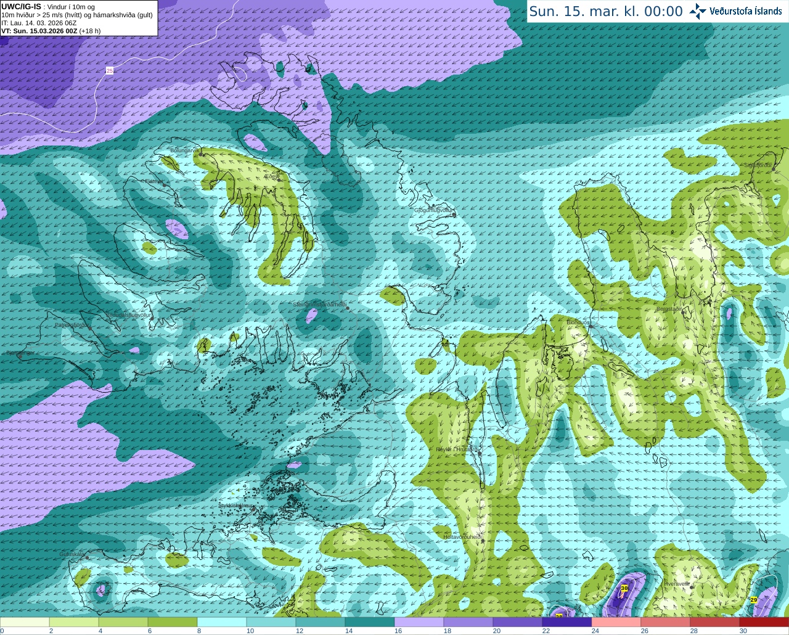Screen dimensions: 789x635
Task: Click the Siglufjörður station label
Action: (758, 165)
